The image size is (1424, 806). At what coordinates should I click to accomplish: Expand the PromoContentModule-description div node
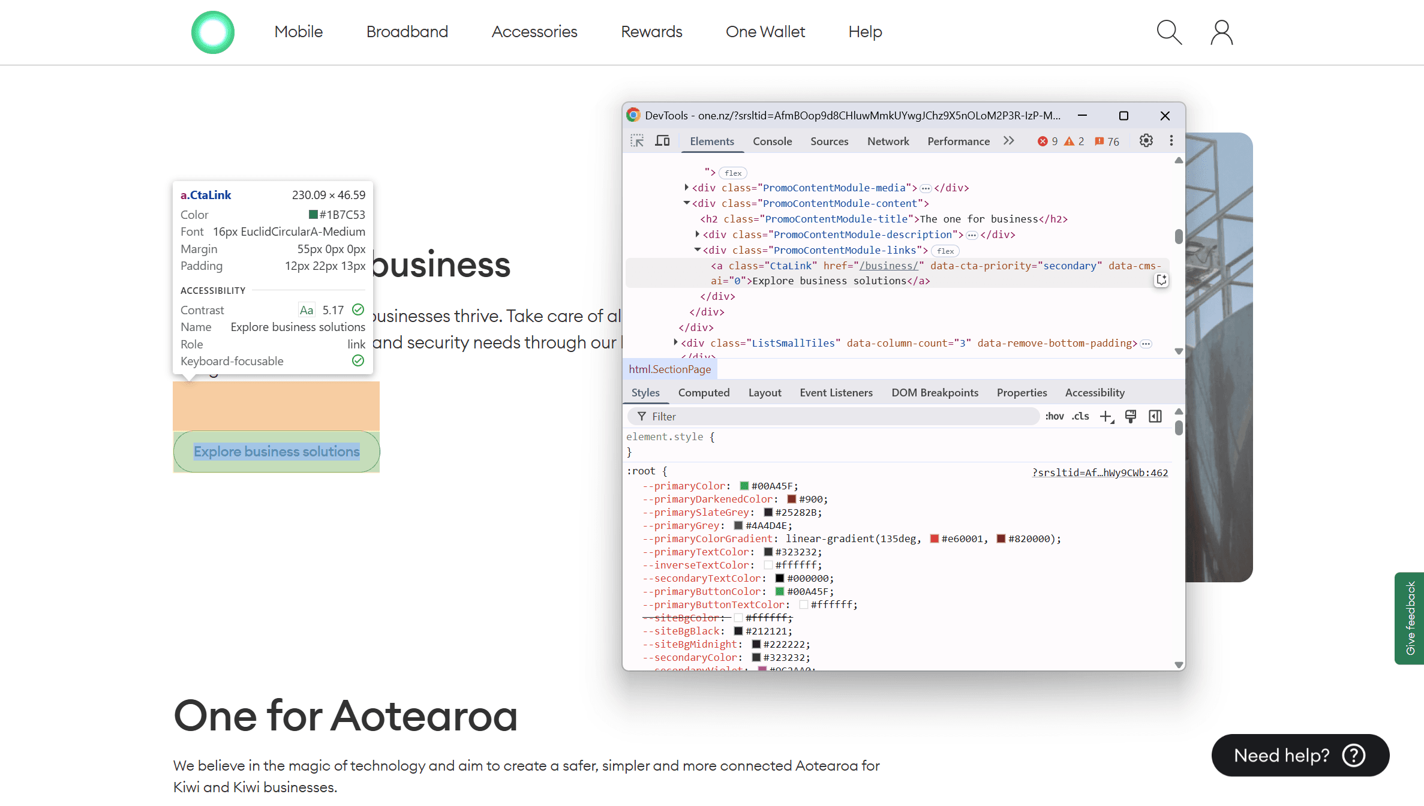tap(697, 234)
